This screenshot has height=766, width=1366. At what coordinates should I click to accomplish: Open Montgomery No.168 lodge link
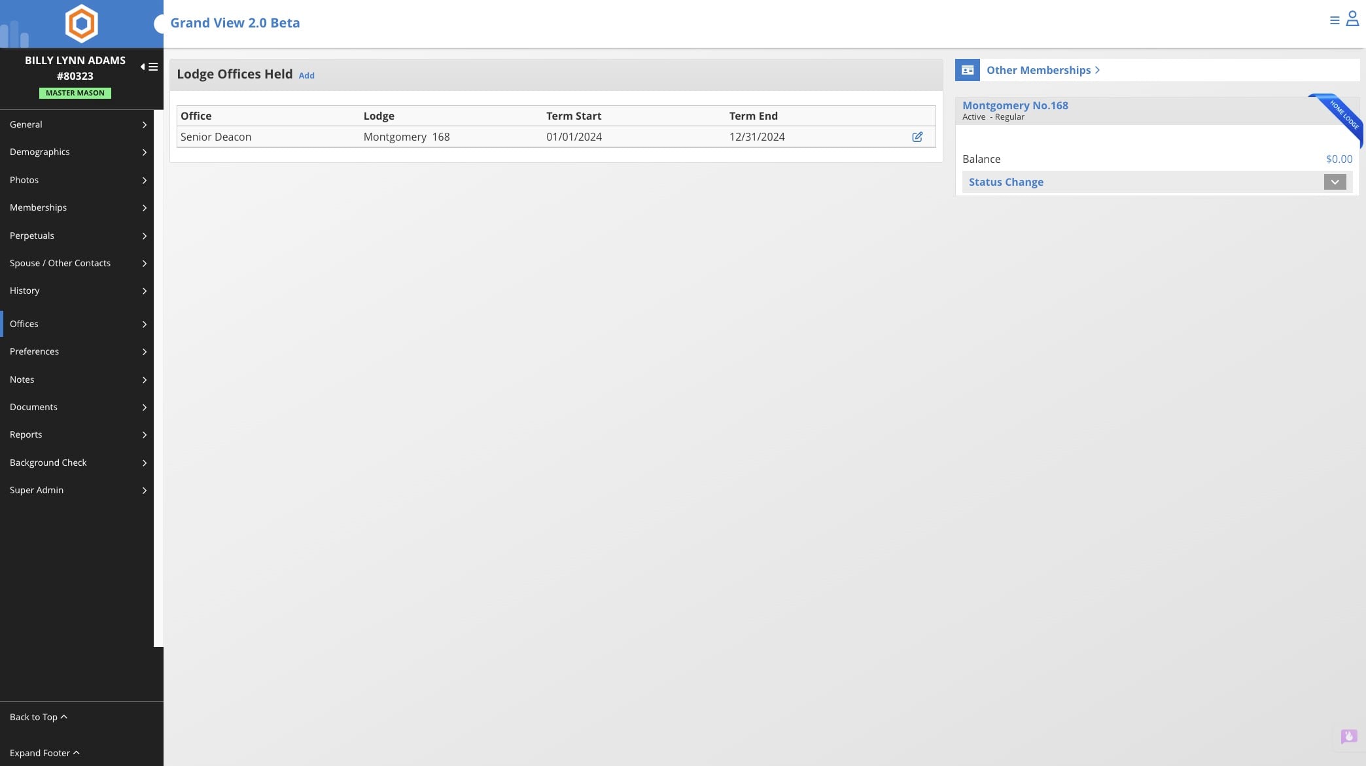tap(1015, 105)
